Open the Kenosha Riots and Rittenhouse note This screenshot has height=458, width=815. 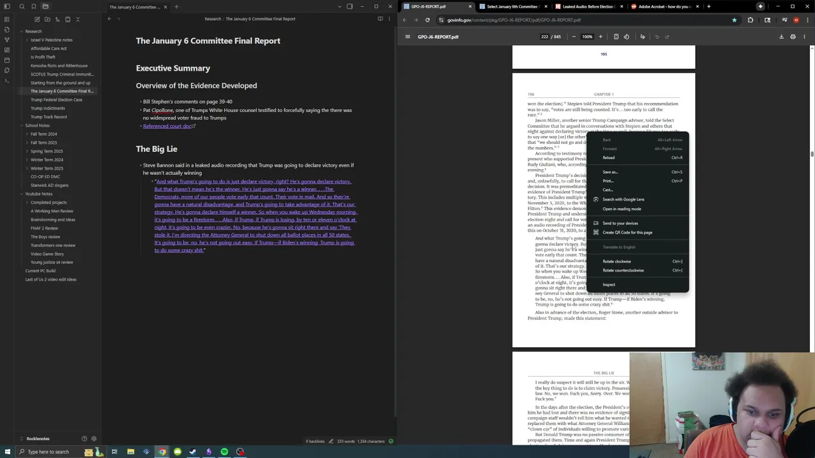pyautogui.click(x=59, y=66)
